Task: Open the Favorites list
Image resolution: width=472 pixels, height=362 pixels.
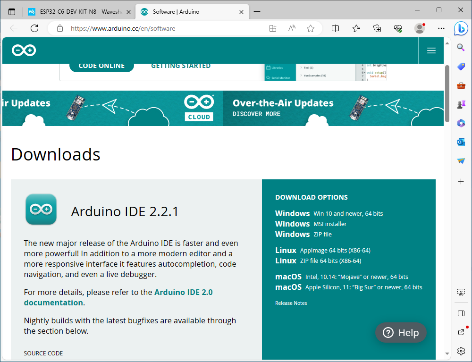Action: point(356,28)
